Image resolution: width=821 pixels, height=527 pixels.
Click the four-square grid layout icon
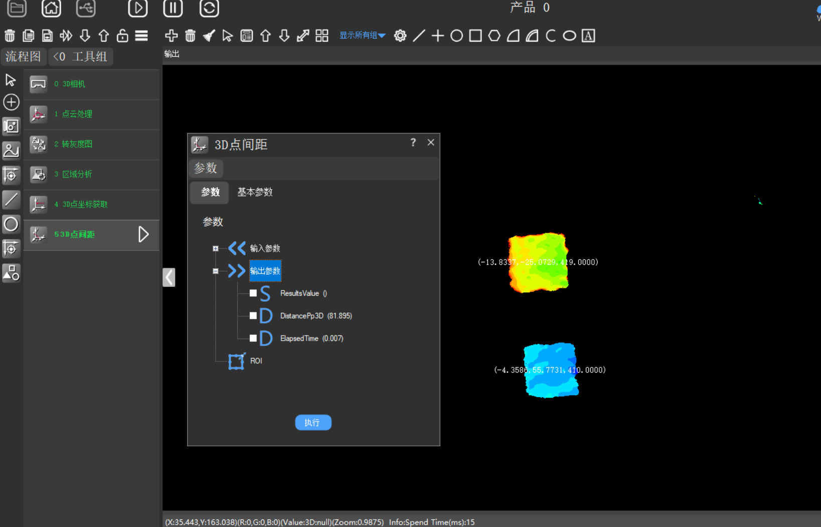(322, 36)
